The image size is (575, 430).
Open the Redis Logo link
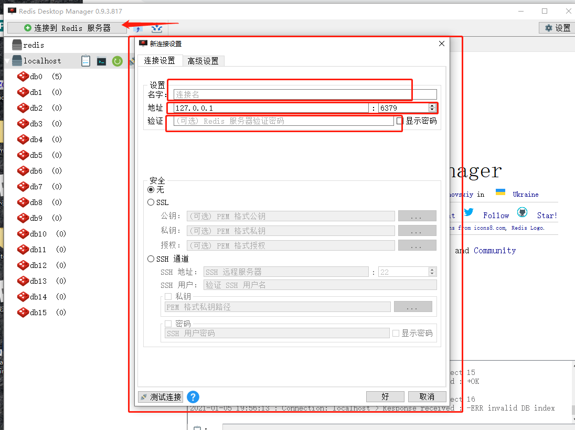[x=527, y=228]
